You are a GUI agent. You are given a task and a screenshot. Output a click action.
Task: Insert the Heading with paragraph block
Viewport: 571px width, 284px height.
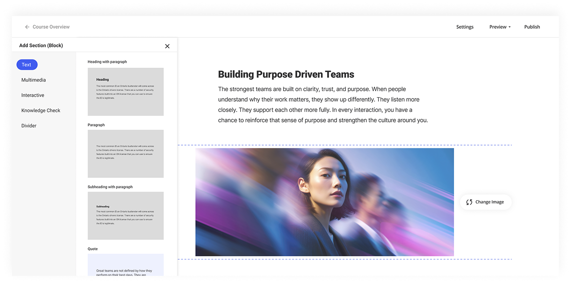(x=125, y=91)
